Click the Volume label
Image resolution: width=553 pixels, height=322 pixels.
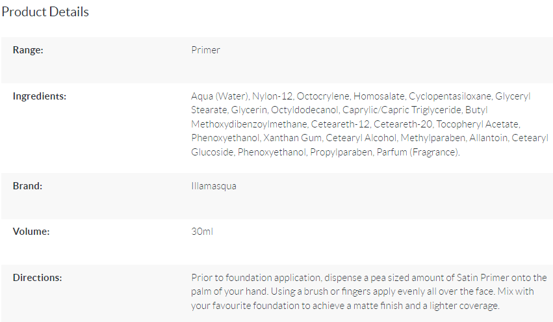pyautogui.click(x=31, y=232)
